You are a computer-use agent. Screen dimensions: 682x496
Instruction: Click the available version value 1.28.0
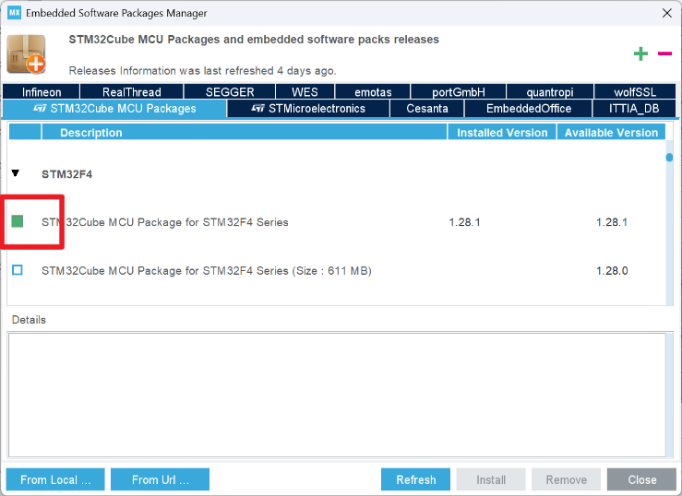(612, 270)
